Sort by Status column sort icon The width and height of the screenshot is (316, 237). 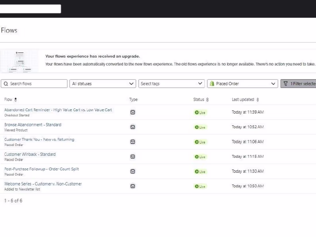tap(207, 100)
